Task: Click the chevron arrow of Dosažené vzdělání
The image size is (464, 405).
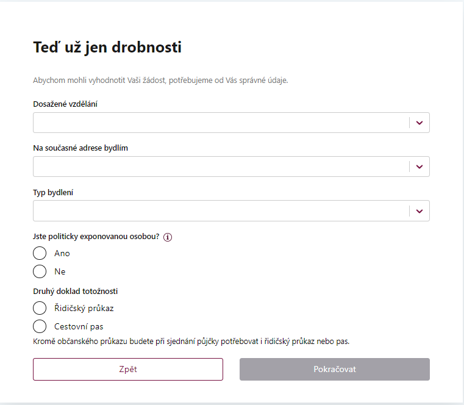Action: tap(419, 123)
